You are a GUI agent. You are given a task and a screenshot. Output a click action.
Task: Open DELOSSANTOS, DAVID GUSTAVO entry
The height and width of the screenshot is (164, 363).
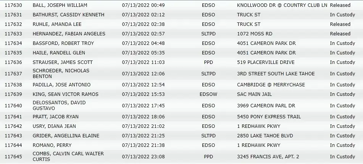tap(59, 105)
